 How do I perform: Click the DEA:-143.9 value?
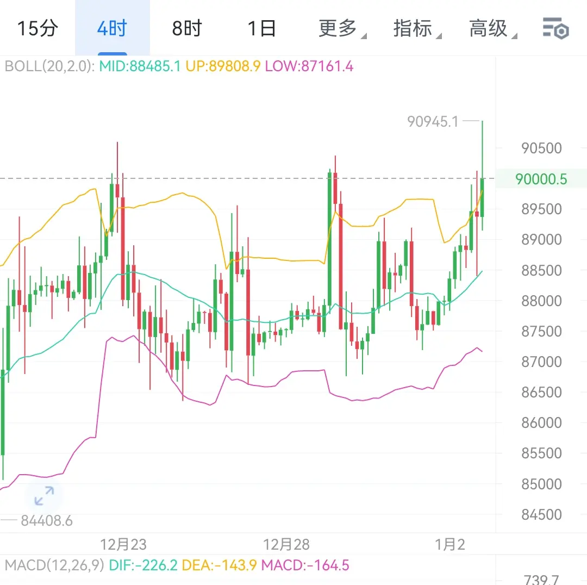click(x=219, y=565)
